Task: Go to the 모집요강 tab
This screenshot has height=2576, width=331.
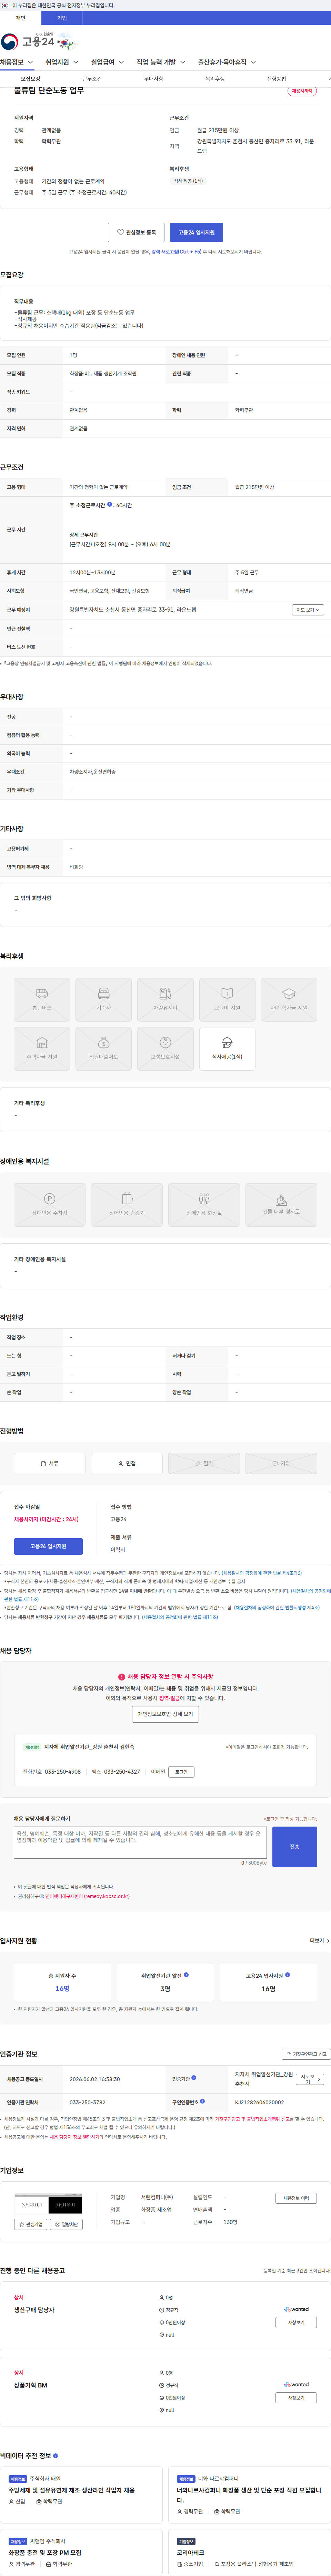Action: (31, 79)
